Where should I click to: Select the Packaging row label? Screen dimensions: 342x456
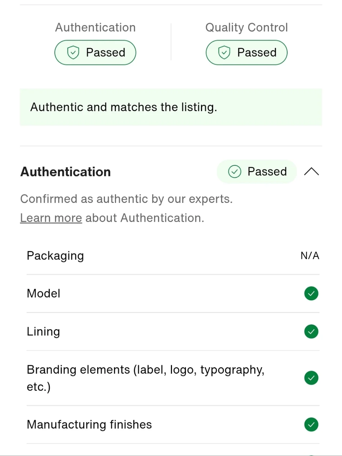point(55,256)
